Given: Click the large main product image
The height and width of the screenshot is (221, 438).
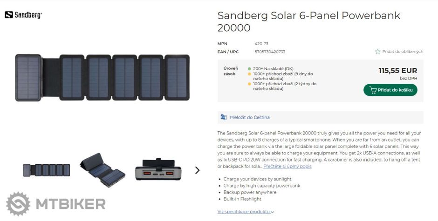Looking at the screenshot, I should pyautogui.click(x=103, y=78).
